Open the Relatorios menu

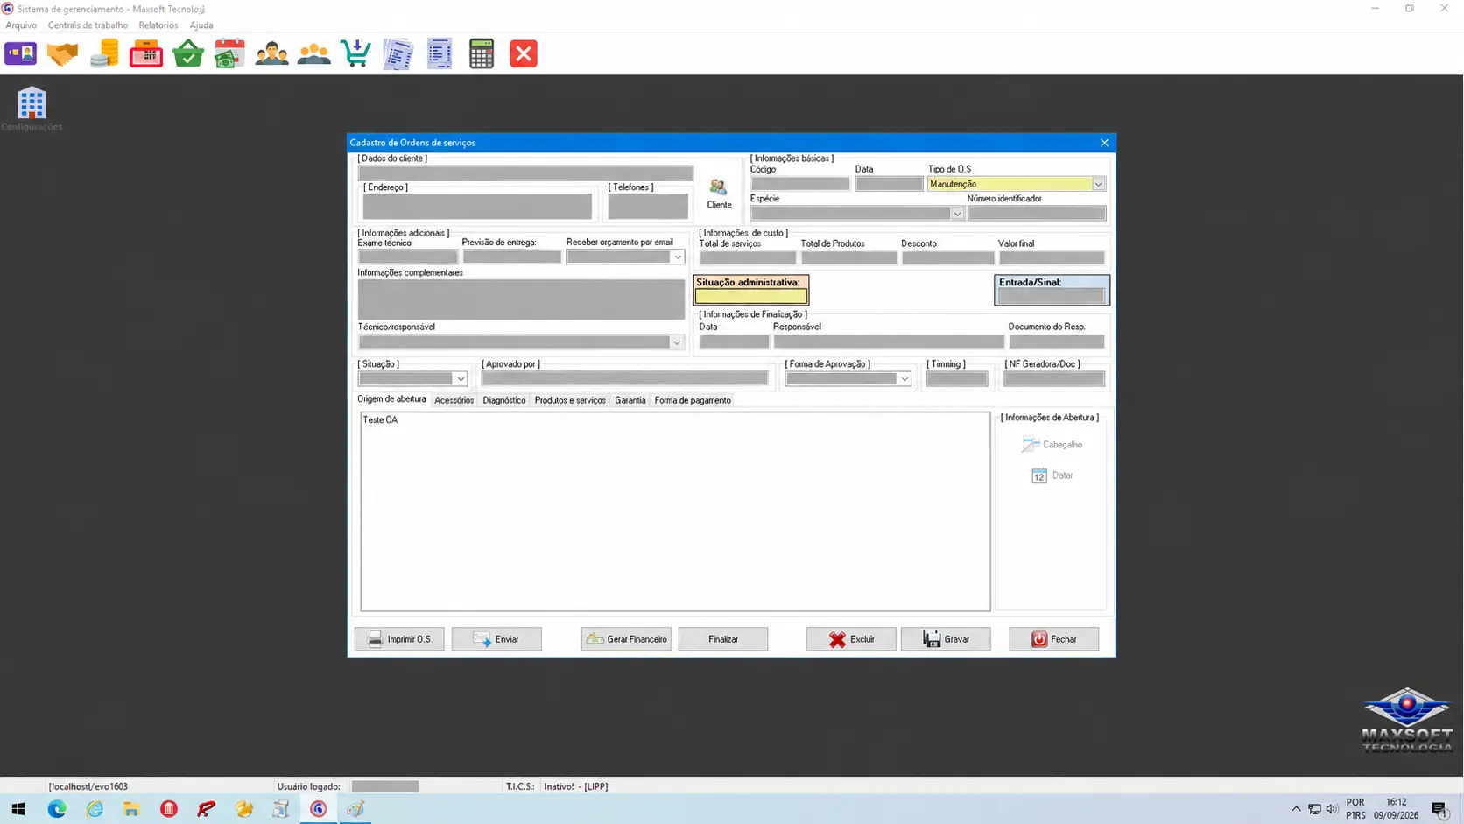pyautogui.click(x=158, y=25)
